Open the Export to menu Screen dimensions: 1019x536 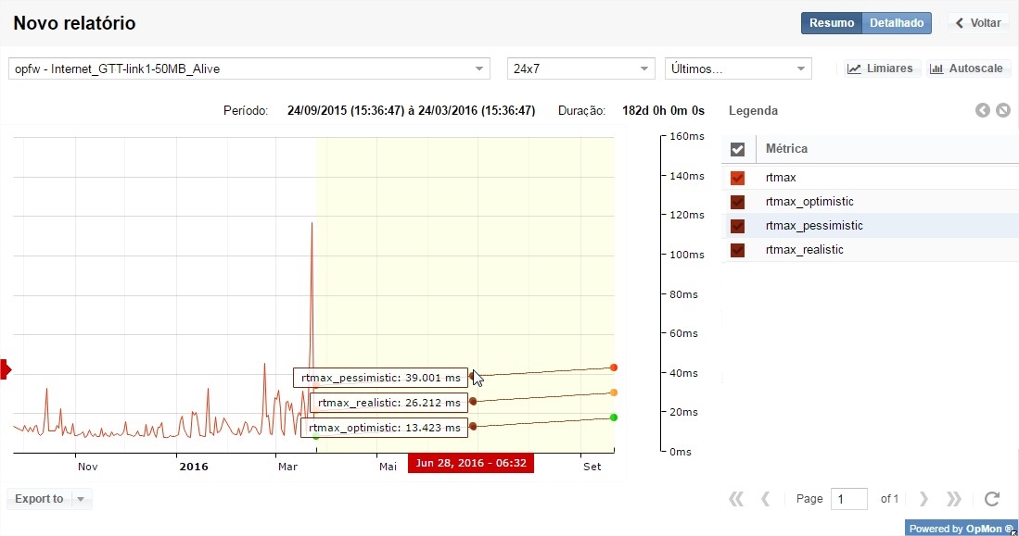click(49, 499)
